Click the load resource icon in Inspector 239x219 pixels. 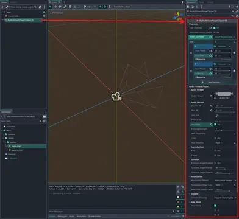pos(193,7)
